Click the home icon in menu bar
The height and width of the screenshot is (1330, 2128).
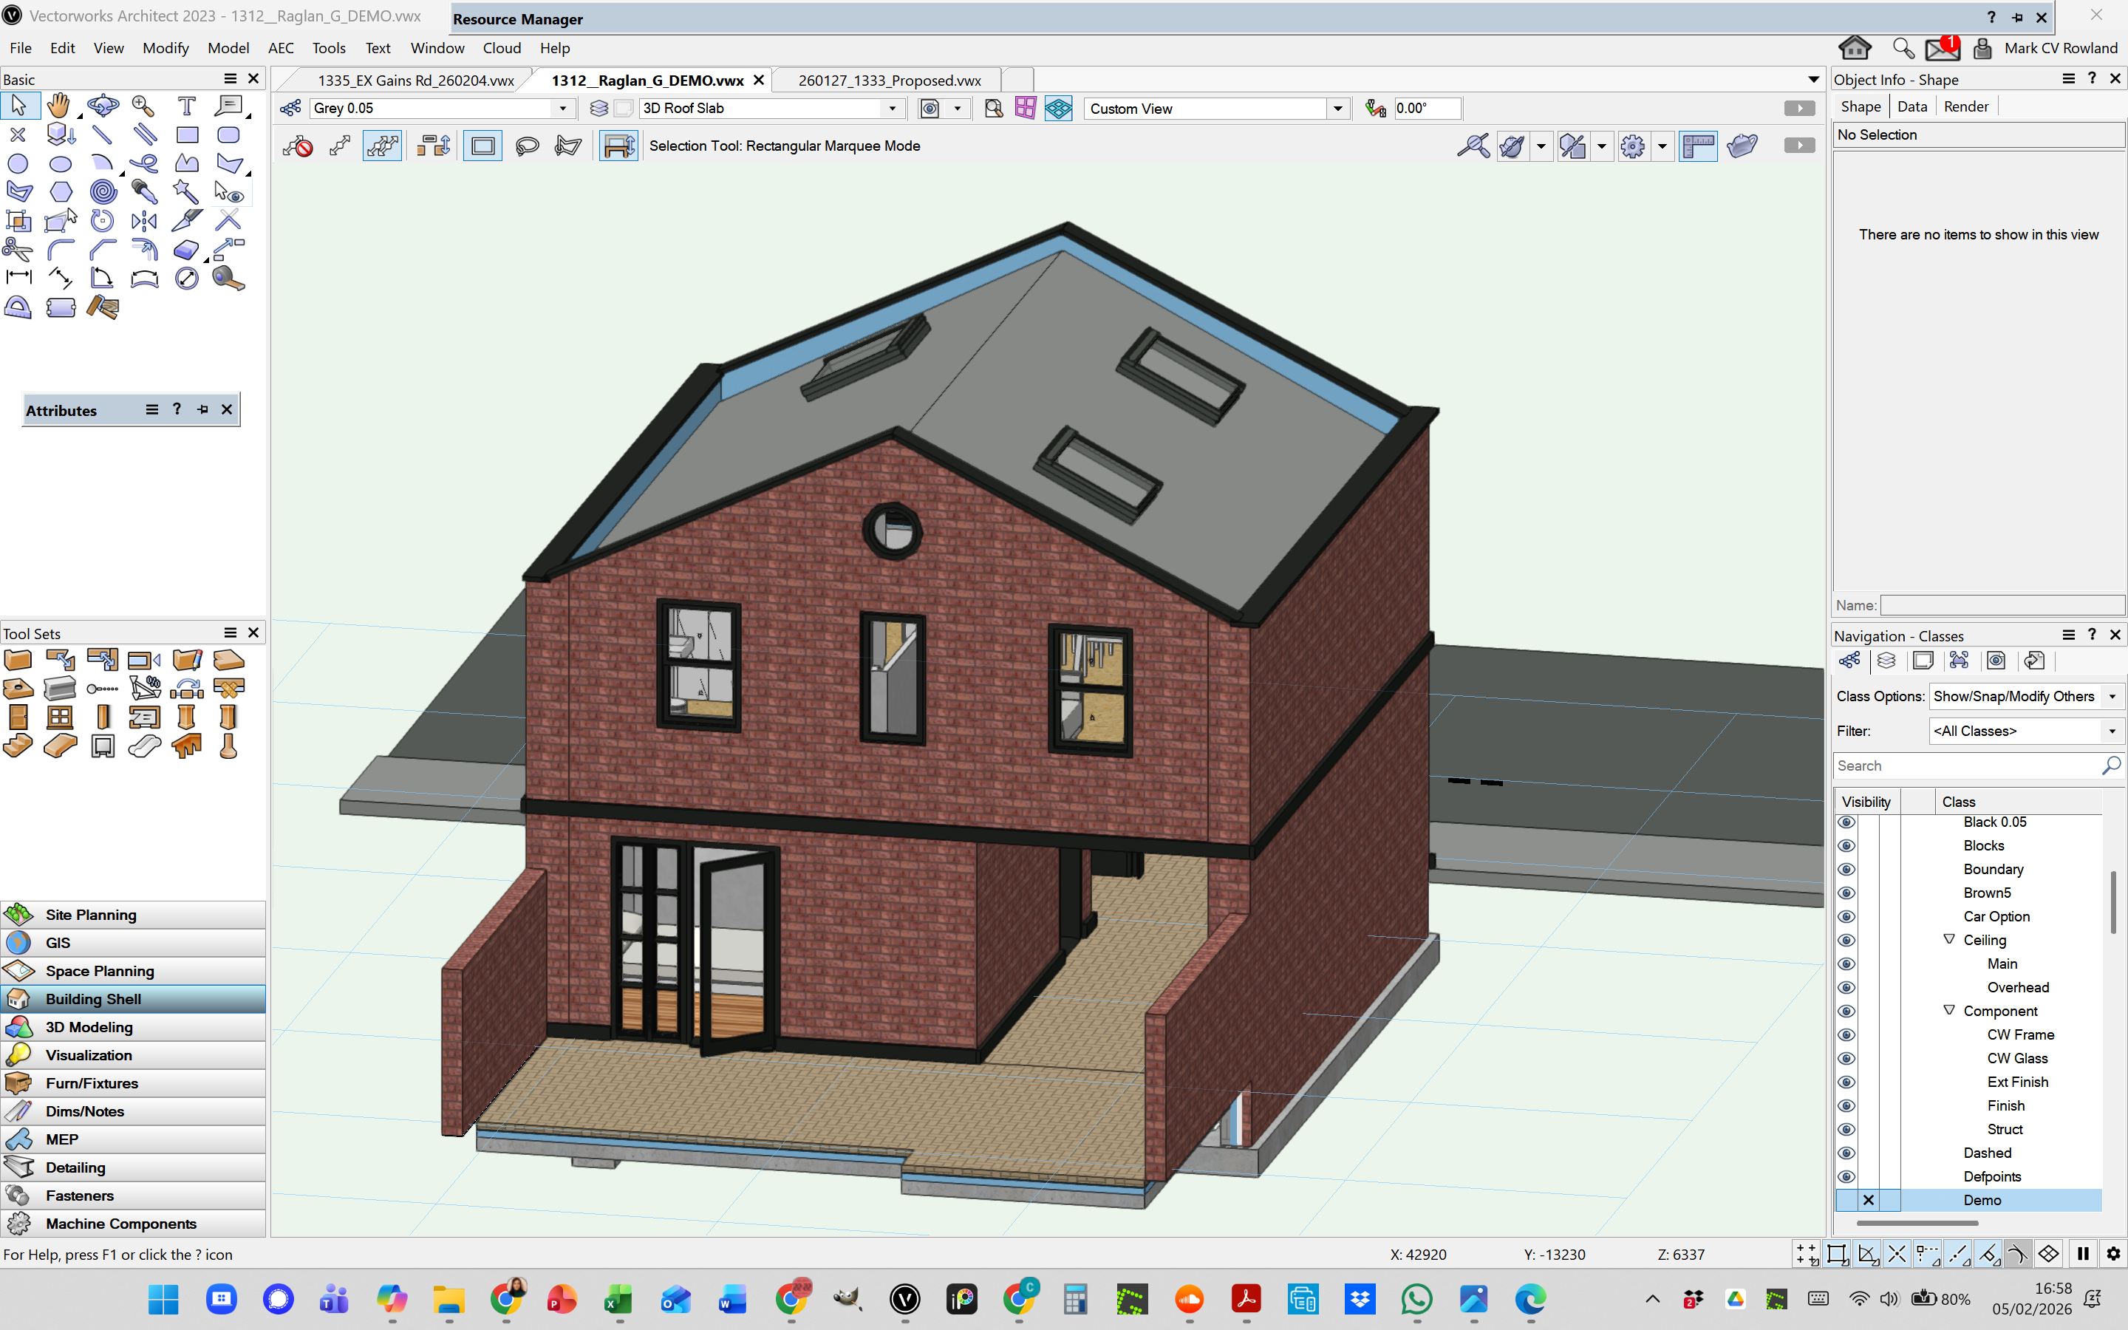(x=1855, y=48)
